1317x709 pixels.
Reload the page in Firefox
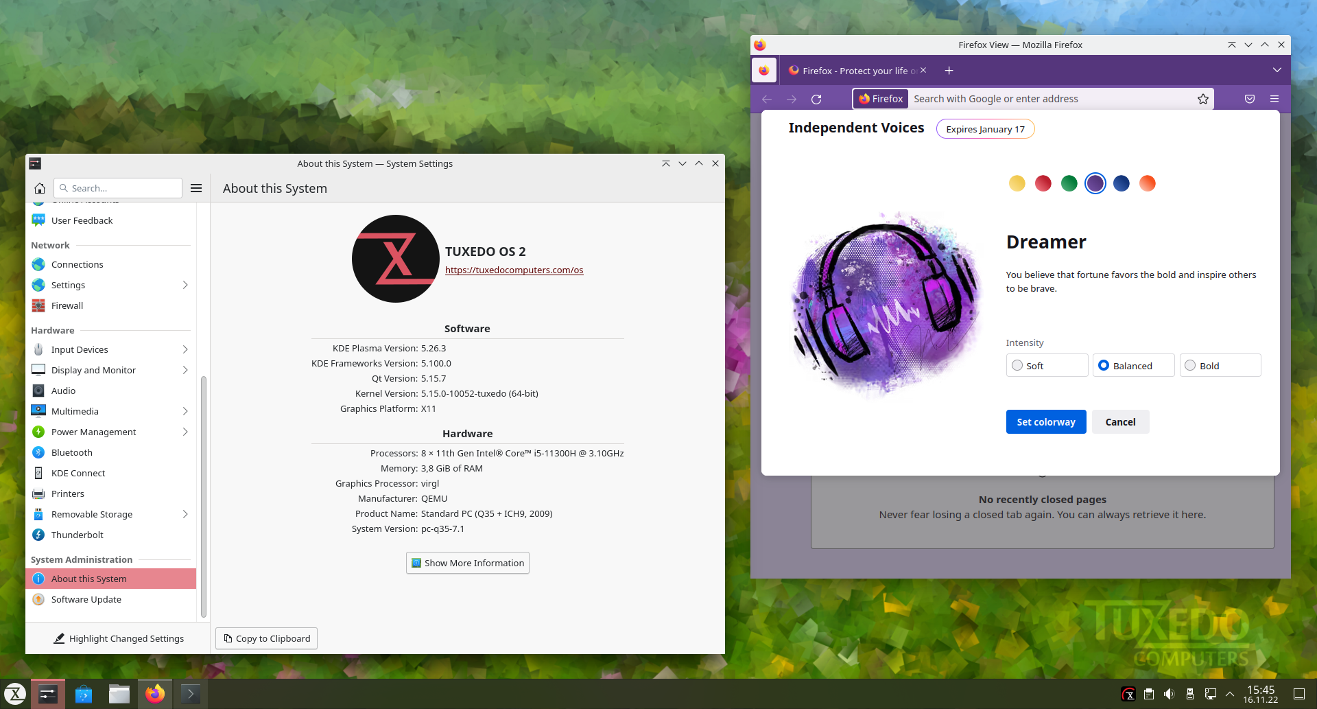point(816,99)
